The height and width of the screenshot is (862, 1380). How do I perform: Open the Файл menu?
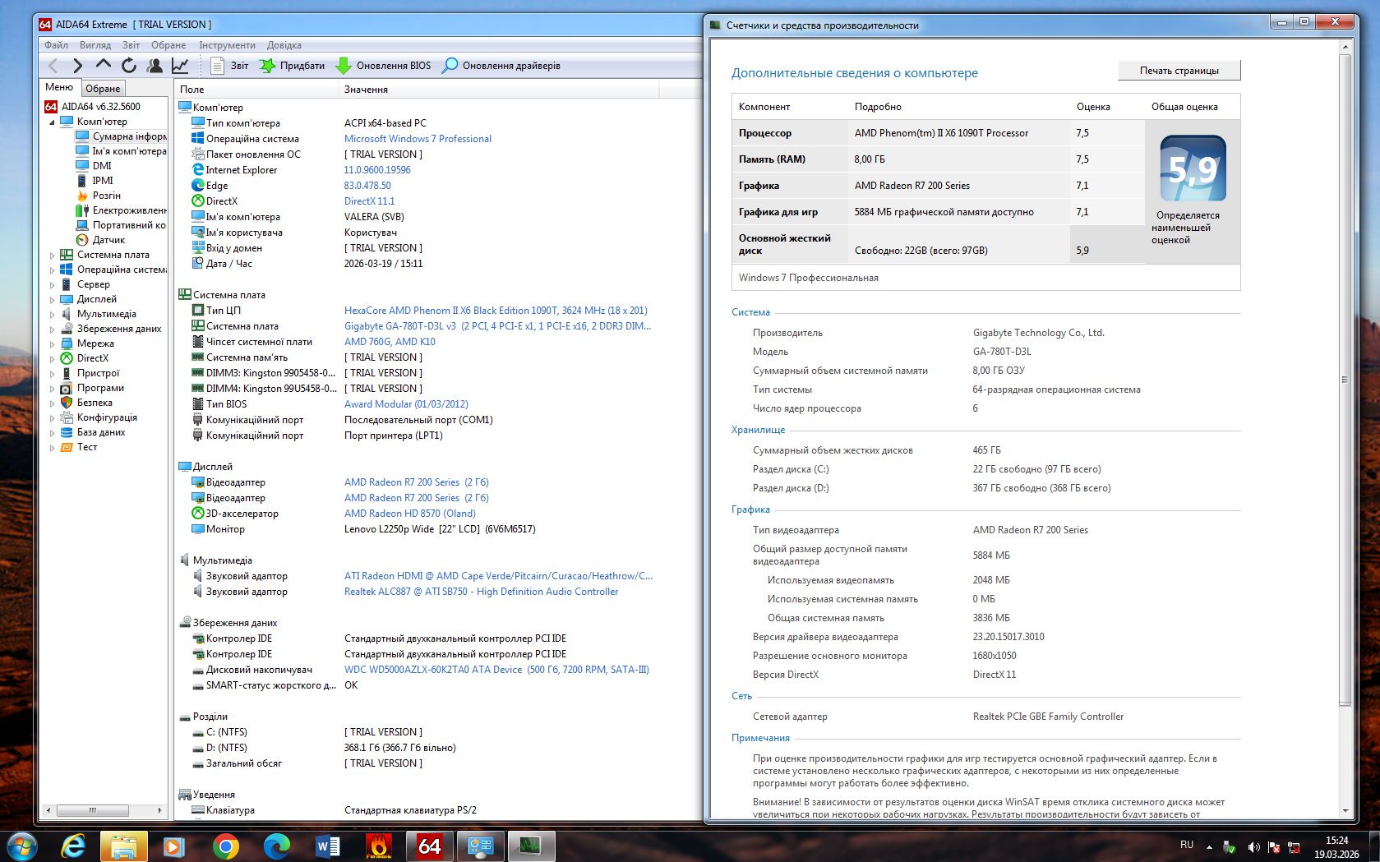coord(56,45)
